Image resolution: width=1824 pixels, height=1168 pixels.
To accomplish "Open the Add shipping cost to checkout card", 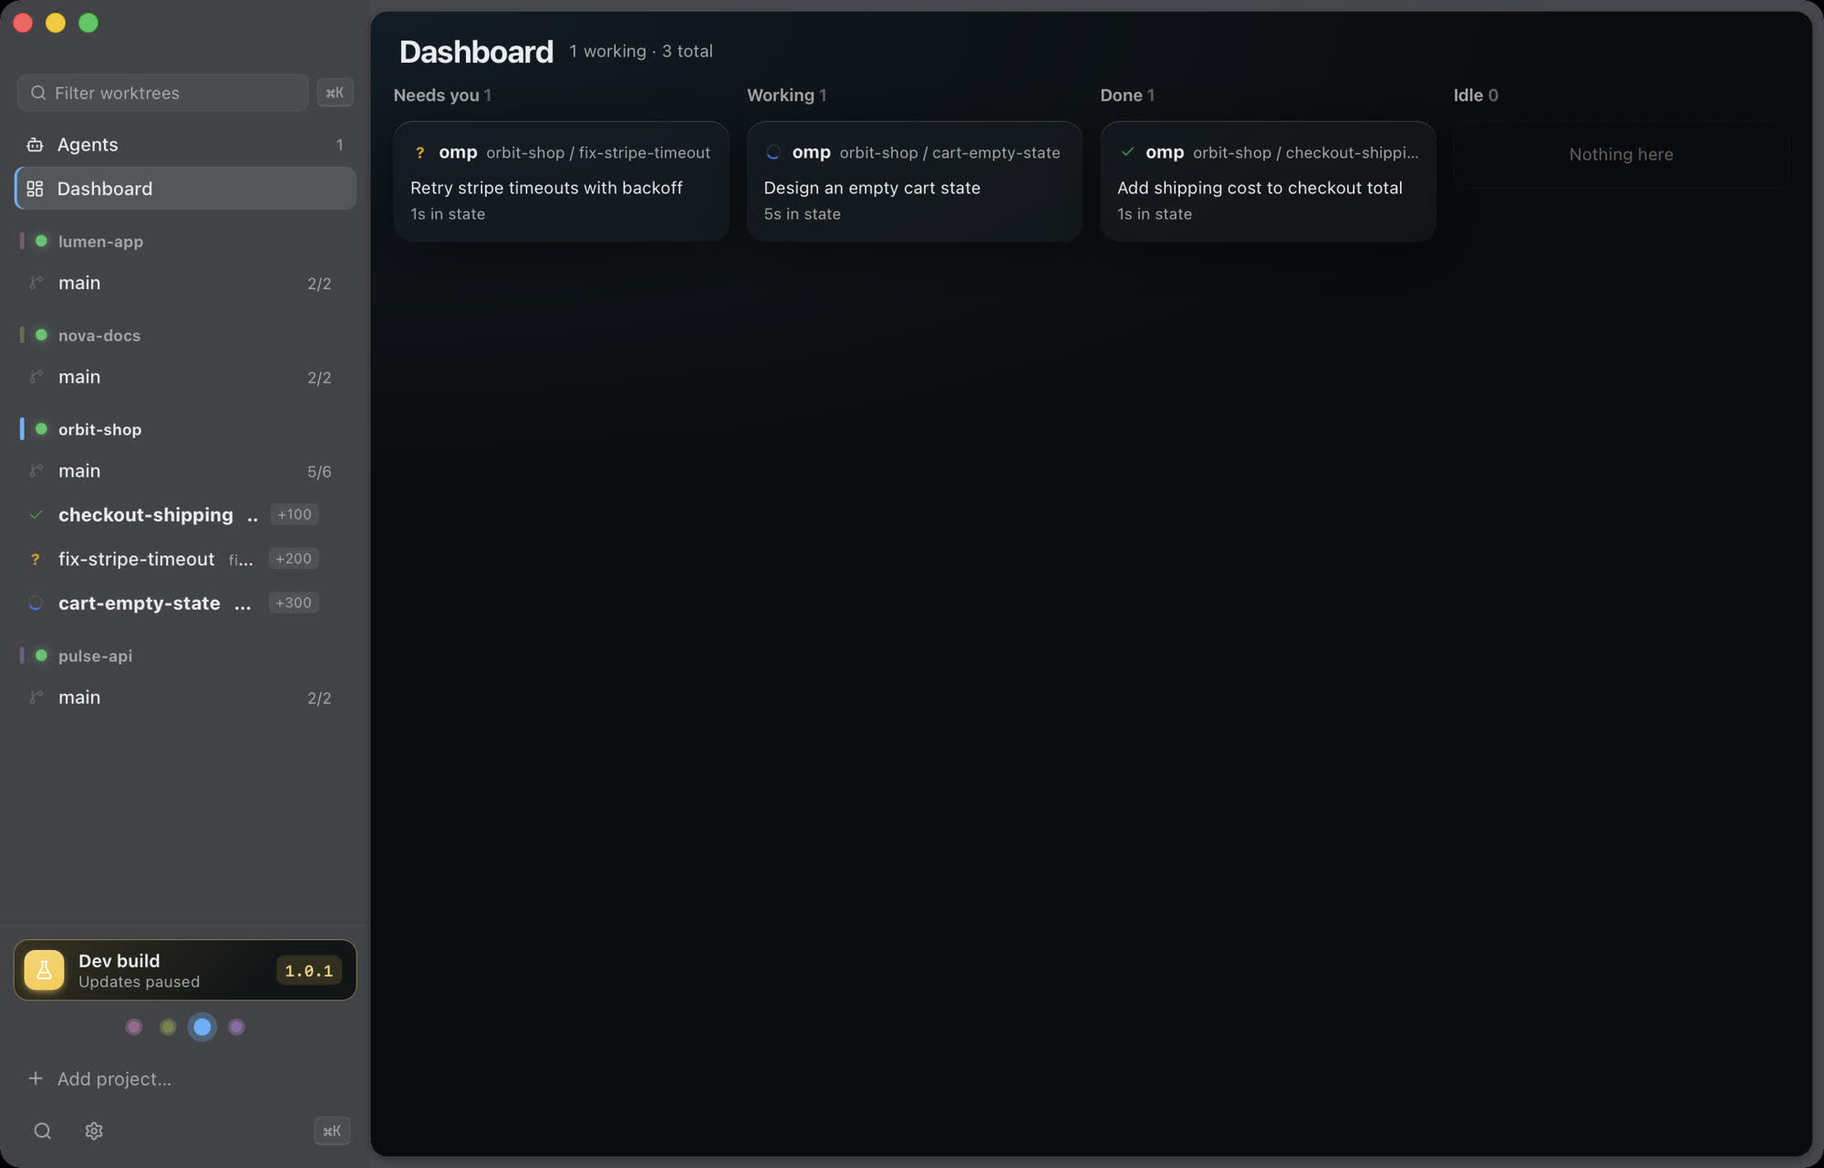I will click(1268, 181).
